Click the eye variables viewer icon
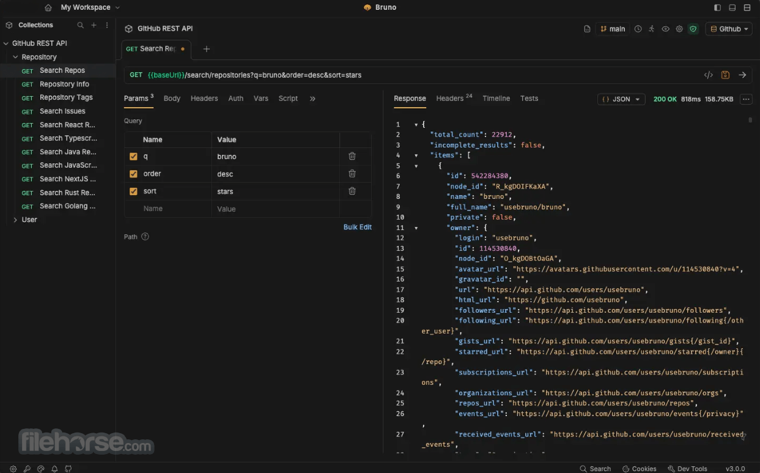 [665, 29]
